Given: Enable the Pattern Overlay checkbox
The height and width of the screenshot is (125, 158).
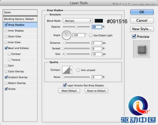Looking at the screenshot, I should [x=6, y=83].
